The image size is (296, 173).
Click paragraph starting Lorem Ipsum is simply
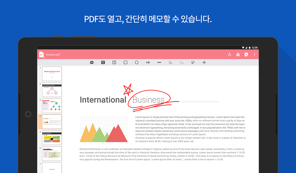(x=190, y=129)
